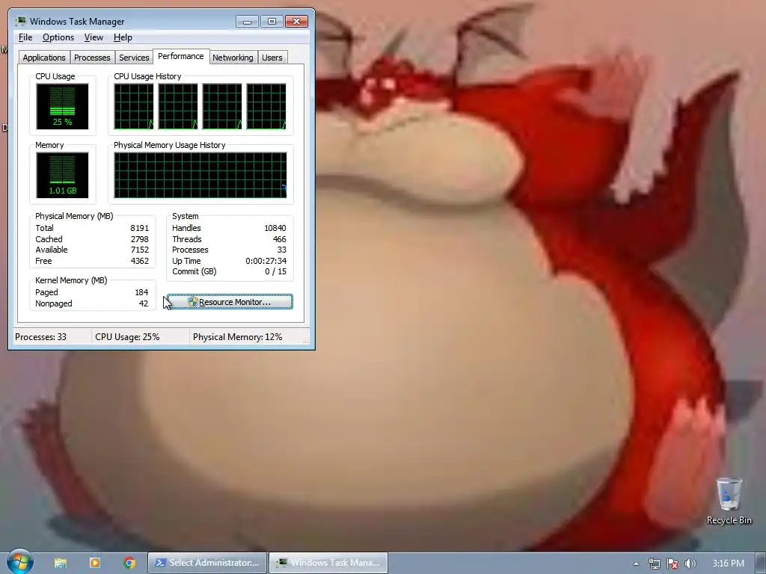Screen dimensions: 766x574
Task: Click the fourth CPU Usage History graph
Action: click(266, 106)
